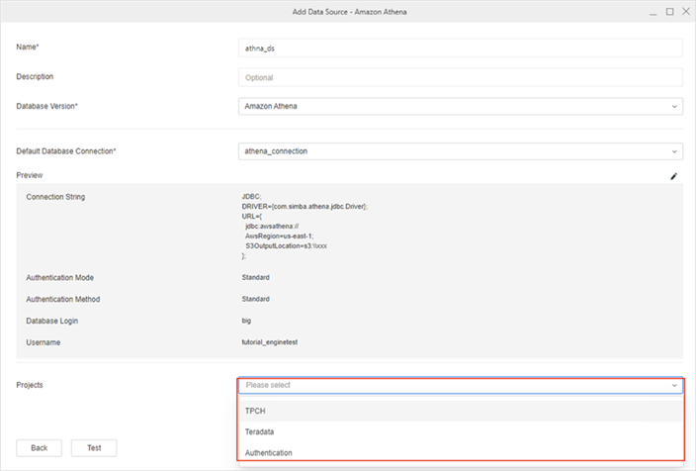Select TPCH from the Projects list
The width and height of the screenshot is (696, 471).
(256, 410)
